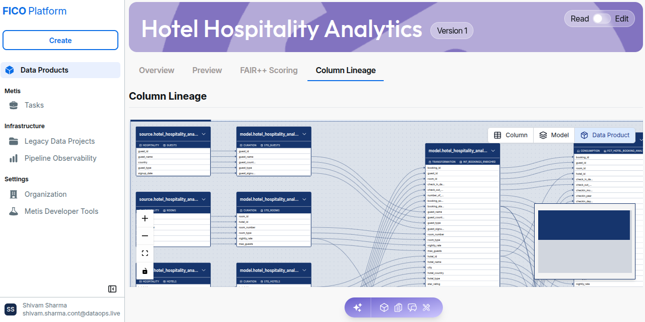Open the FAIR++ Scoring tab
This screenshot has height=322, width=645.
tap(269, 70)
